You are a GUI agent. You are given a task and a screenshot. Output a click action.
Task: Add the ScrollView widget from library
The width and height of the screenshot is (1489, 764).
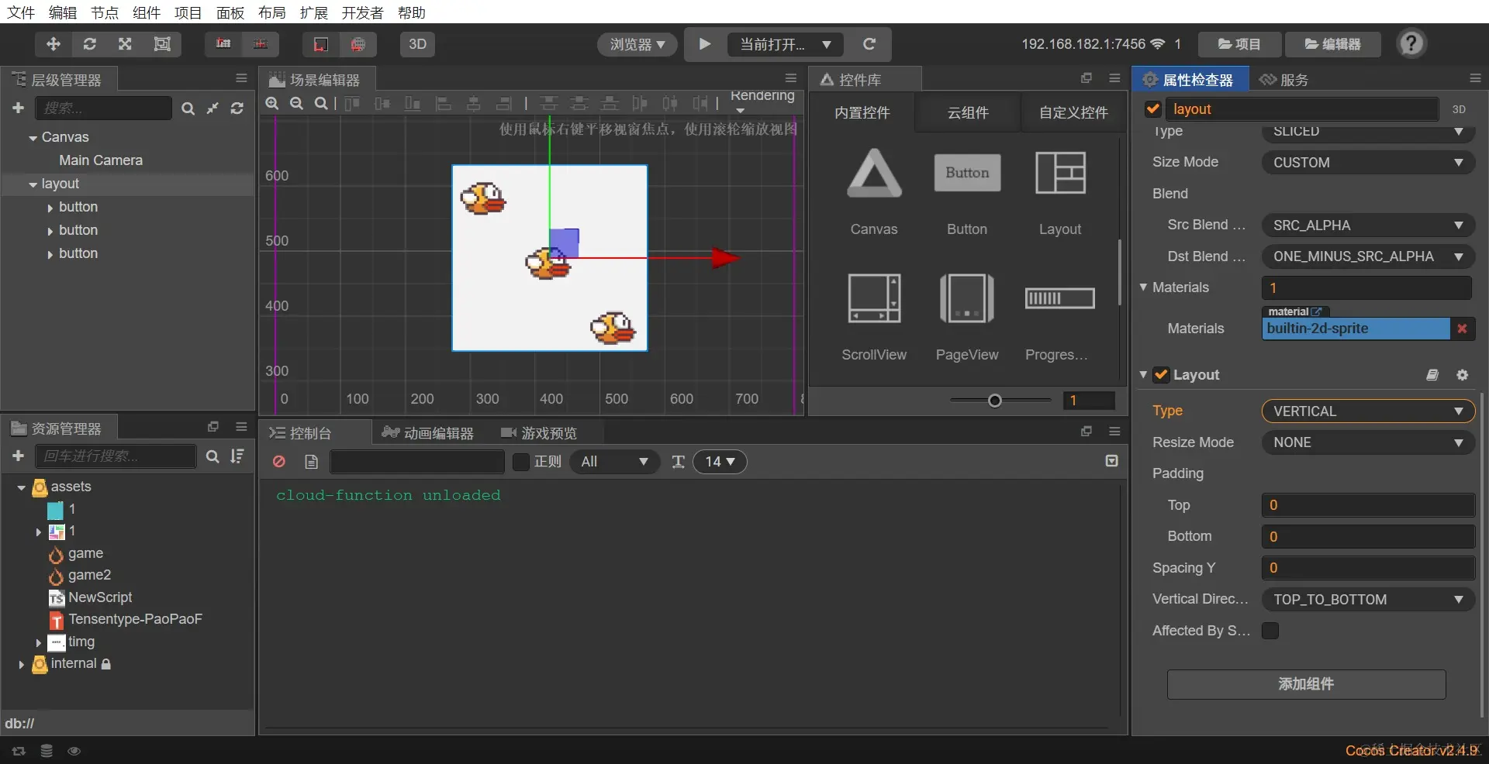pos(874,317)
